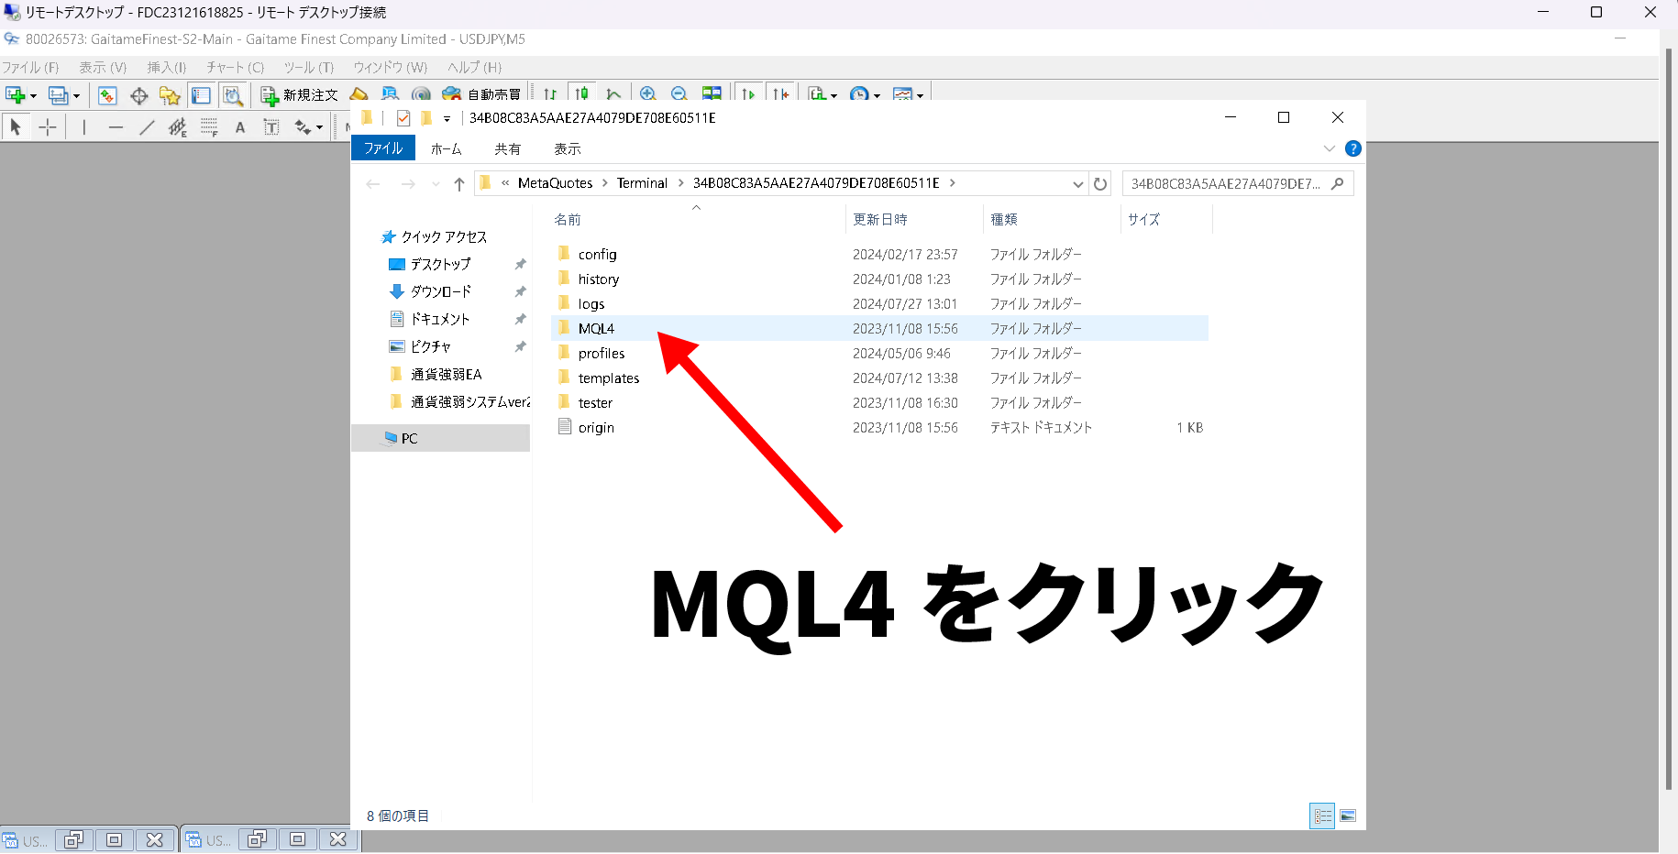This screenshot has height=854, width=1678.
Task: Expand the address bar history dropdown
Action: 1077,184
